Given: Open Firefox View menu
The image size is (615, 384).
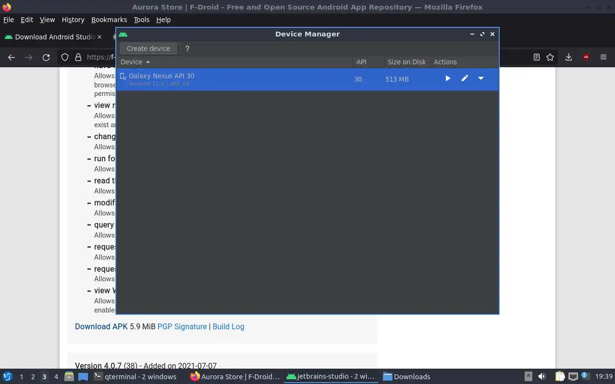Looking at the screenshot, I should (47, 20).
